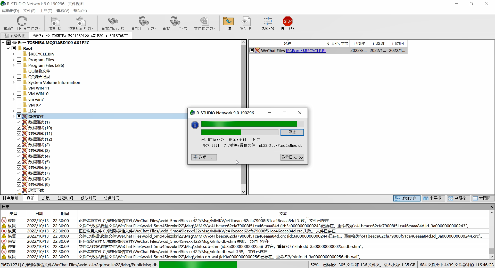Check the QQ接收文件 checkbox
Screen dimensions: 495x268
point(19,71)
